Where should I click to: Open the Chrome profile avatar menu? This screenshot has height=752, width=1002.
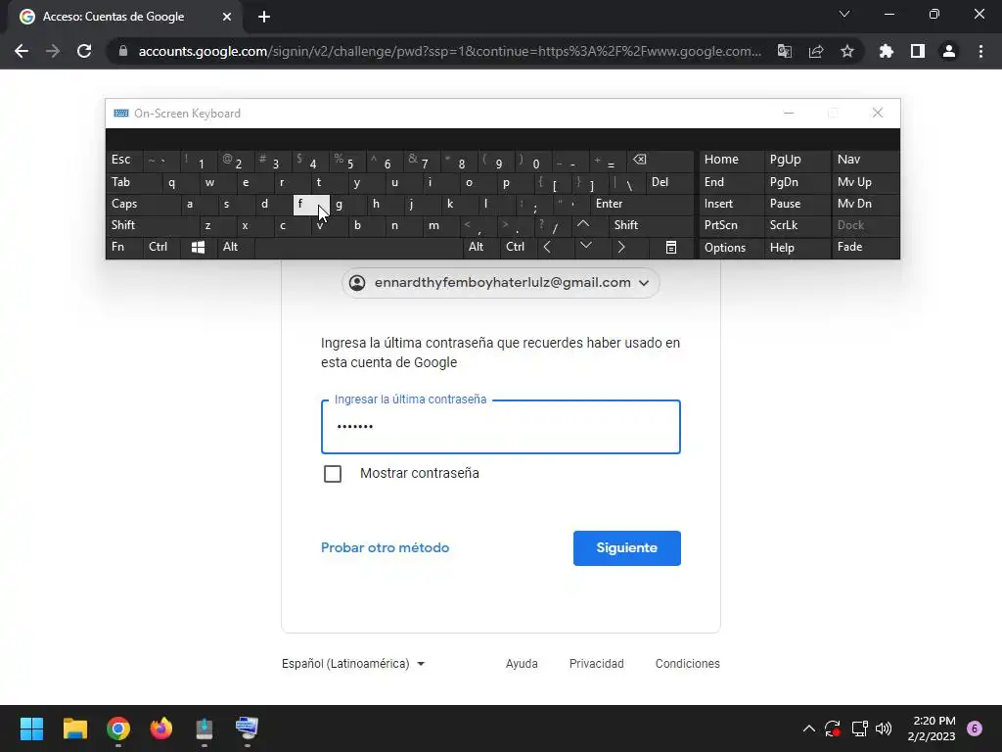(949, 51)
